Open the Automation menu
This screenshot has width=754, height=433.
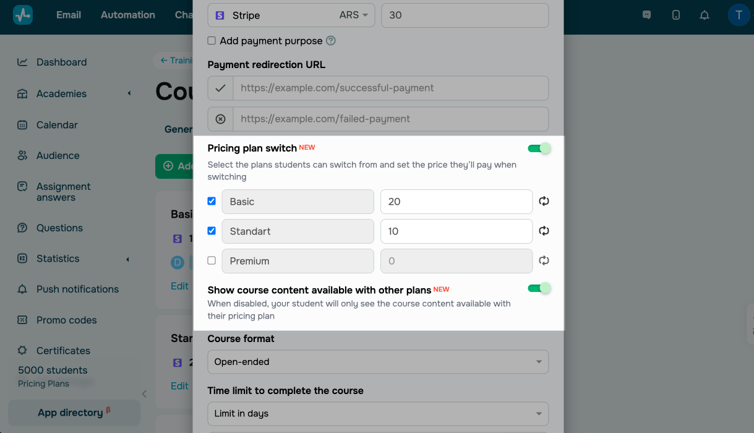point(128,15)
